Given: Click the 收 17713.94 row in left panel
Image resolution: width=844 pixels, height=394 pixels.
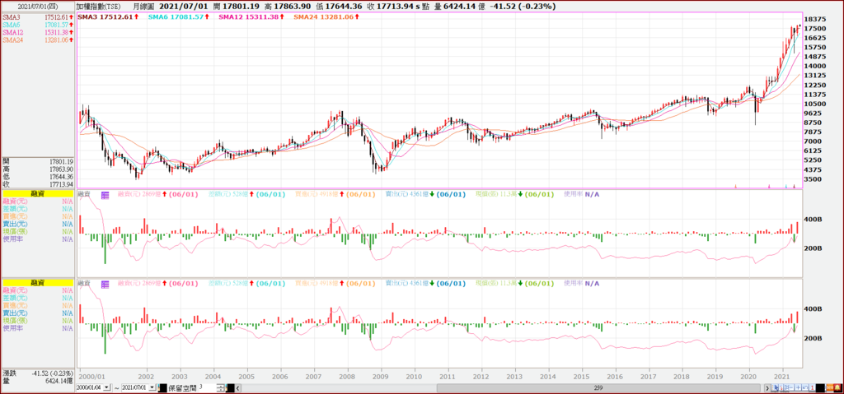Looking at the screenshot, I should coord(38,183).
